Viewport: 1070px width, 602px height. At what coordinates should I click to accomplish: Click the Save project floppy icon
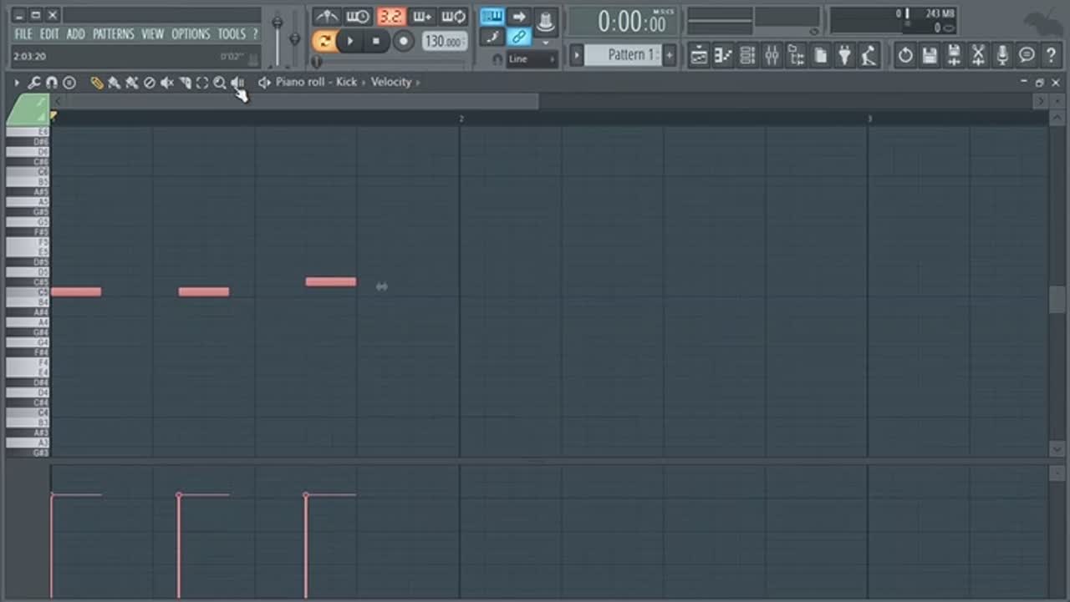(930, 56)
